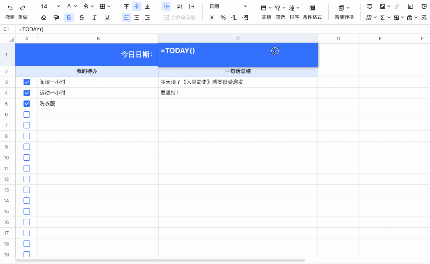Align text left
430x264 pixels.
click(x=126, y=18)
